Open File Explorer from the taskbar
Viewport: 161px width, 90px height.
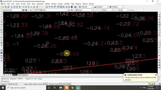click(x=61, y=88)
